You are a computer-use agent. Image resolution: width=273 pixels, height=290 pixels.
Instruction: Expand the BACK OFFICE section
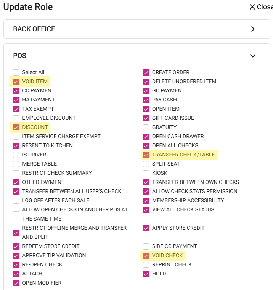click(x=253, y=29)
